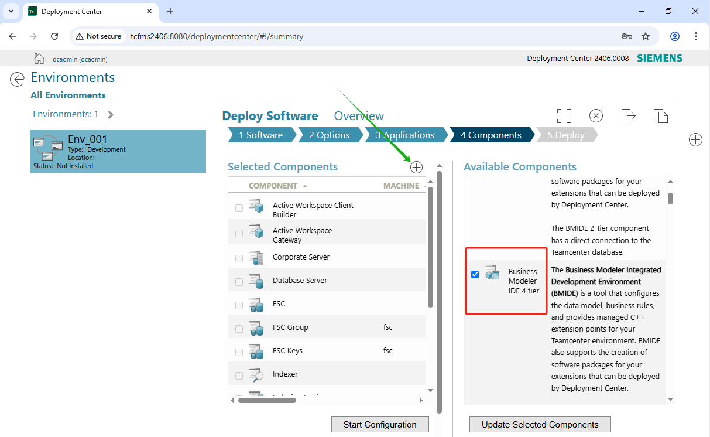Image resolution: width=710 pixels, height=437 pixels.
Task: Click the Database Server component icon
Action: point(256,281)
